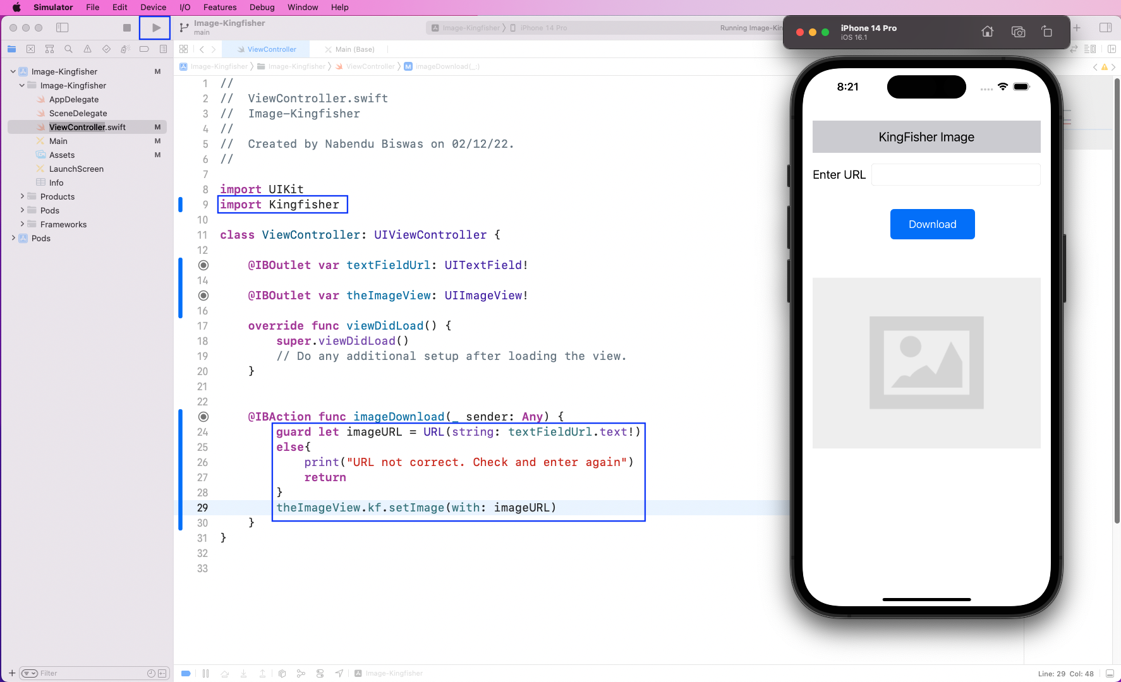Toggle the Xcode navigator sidebar
The height and width of the screenshot is (682, 1121).
(x=62, y=28)
